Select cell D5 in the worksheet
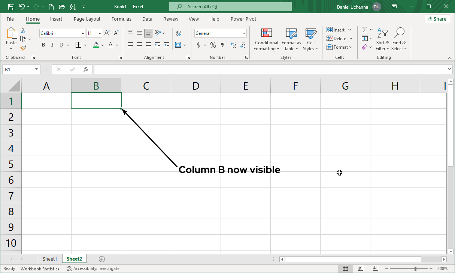This screenshot has width=455, height=273. 196,164
